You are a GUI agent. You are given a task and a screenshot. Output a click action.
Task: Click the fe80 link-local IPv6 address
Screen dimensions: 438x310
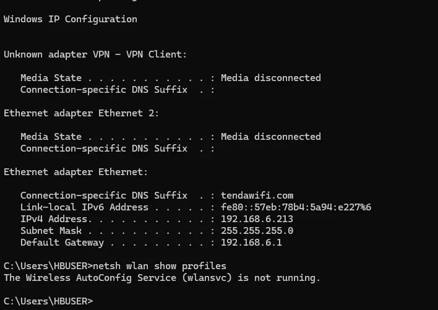coord(296,207)
